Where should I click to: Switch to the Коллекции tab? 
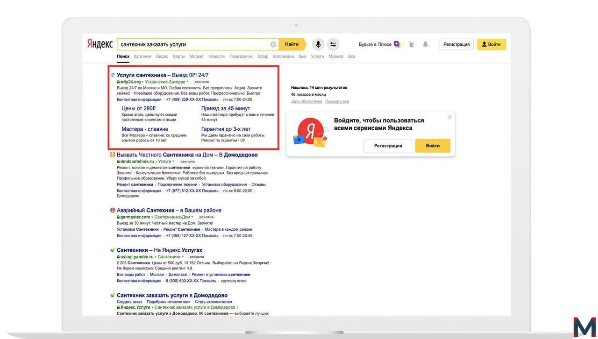[x=284, y=56]
